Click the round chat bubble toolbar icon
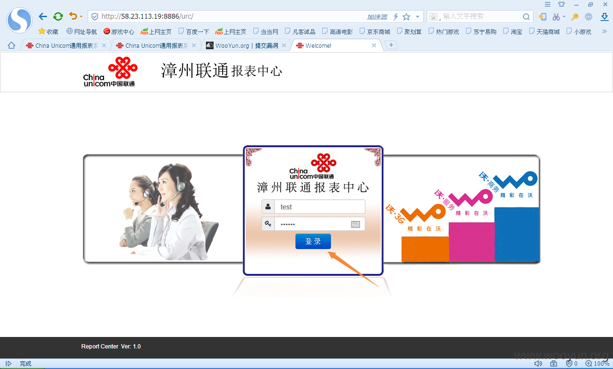 pos(589,17)
